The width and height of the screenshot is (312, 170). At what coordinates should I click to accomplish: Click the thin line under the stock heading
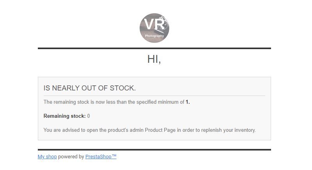point(154,96)
